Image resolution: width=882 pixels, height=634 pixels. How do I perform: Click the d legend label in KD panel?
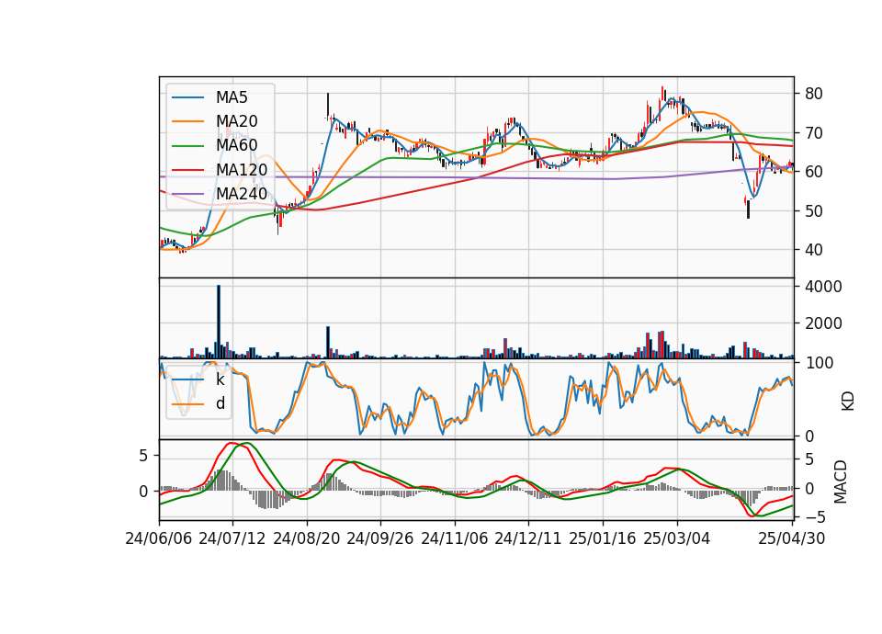pos(220,403)
